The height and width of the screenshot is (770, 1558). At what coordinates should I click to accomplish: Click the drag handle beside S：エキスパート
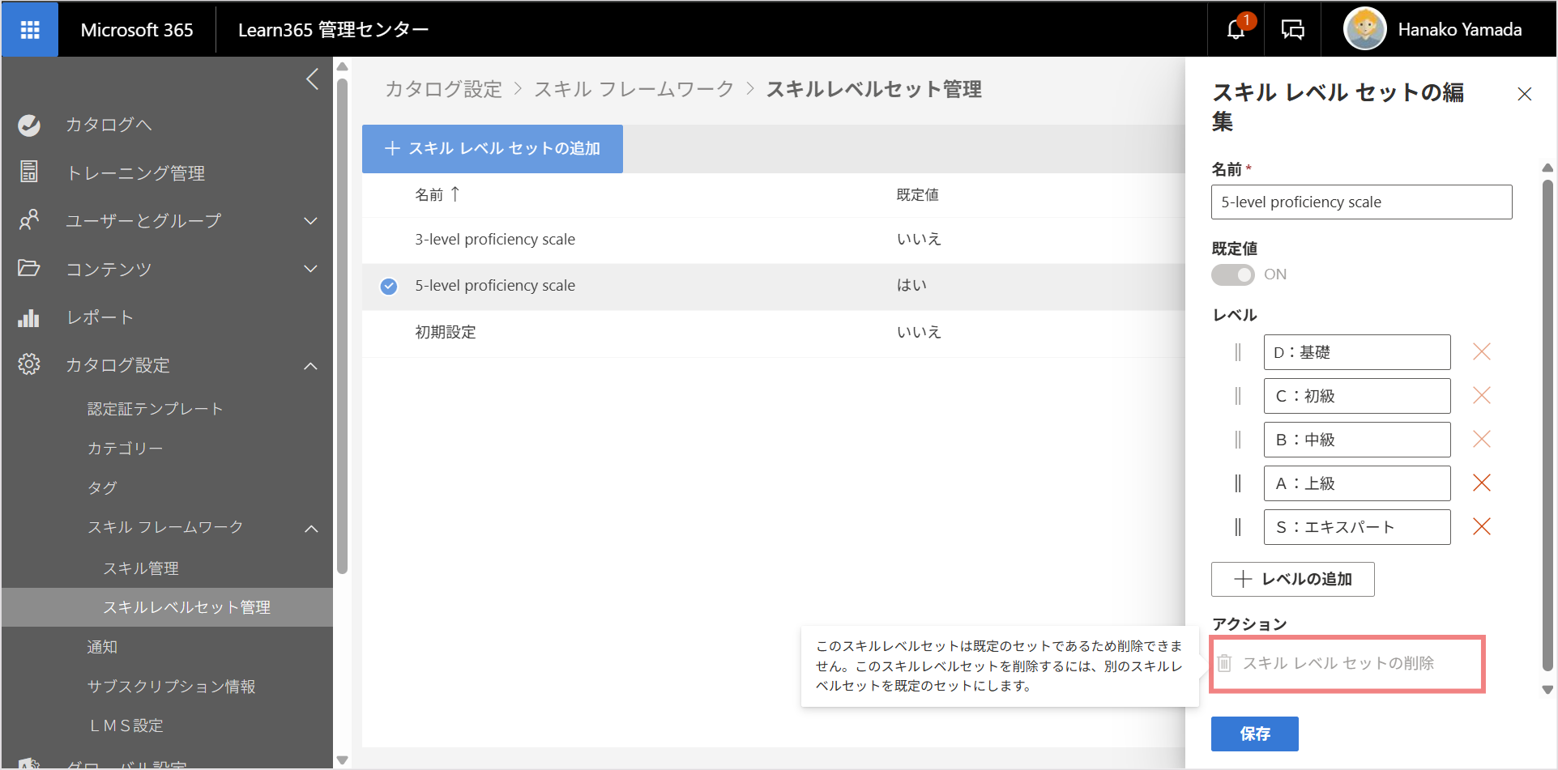click(x=1238, y=527)
